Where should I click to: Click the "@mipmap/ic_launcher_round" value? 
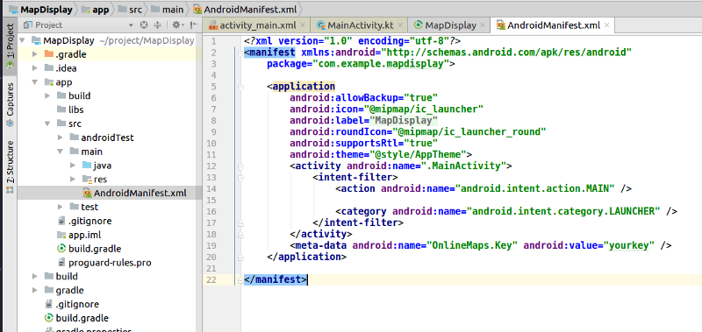pyautogui.click(x=469, y=131)
